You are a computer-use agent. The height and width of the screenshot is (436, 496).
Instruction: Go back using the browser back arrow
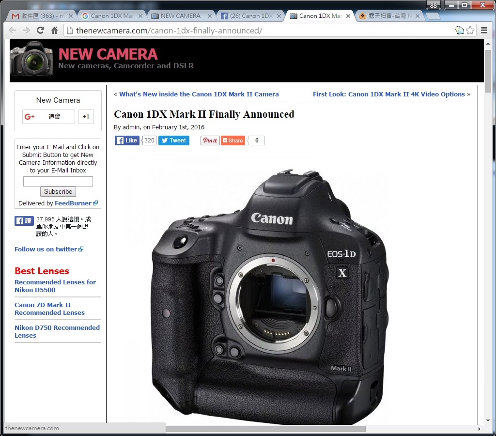coord(12,31)
